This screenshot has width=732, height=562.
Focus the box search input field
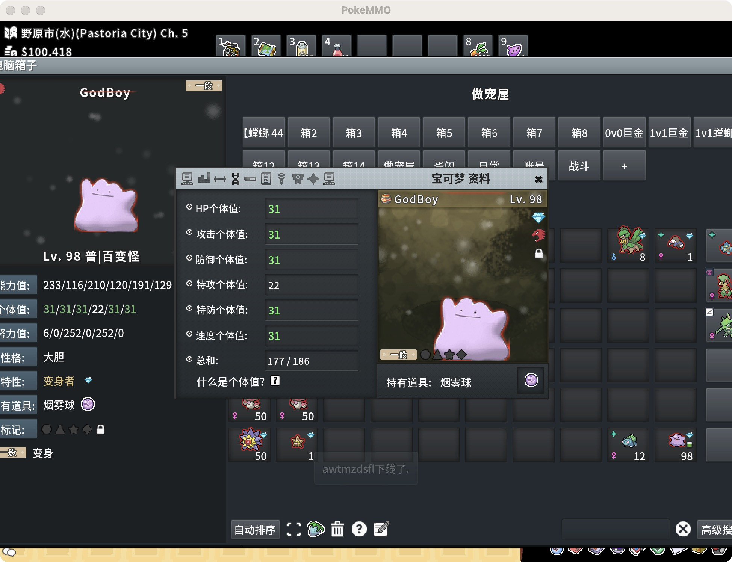click(x=616, y=529)
